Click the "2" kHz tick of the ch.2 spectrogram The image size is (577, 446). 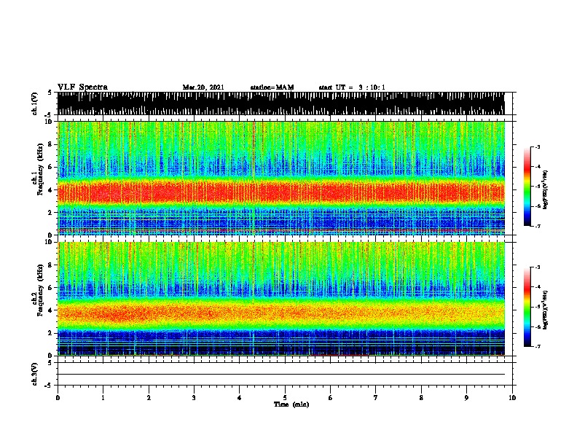click(50, 333)
